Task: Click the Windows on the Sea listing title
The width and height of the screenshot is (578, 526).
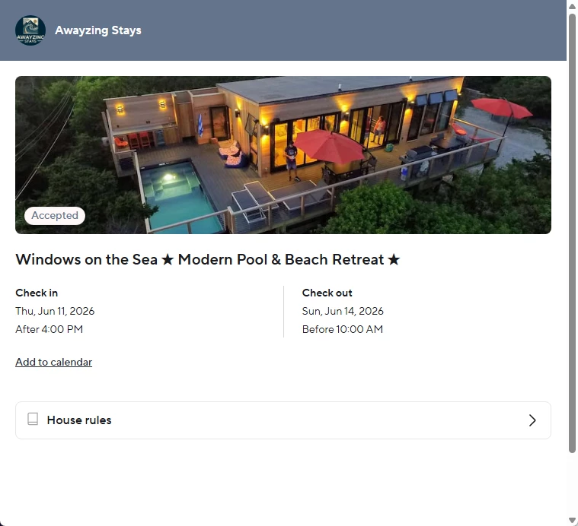Action: [208, 260]
